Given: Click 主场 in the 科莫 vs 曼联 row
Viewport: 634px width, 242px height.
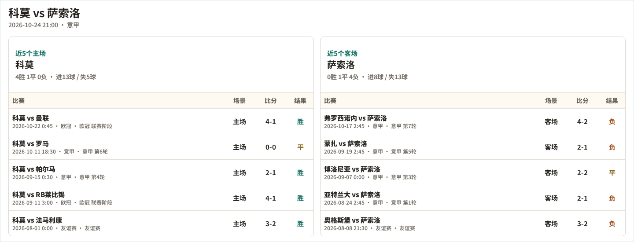Looking at the screenshot, I should [240, 121].
